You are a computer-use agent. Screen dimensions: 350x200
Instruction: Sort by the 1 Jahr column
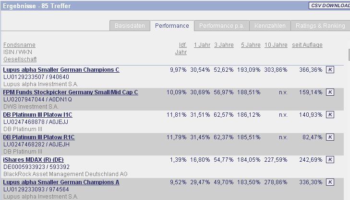202,45
